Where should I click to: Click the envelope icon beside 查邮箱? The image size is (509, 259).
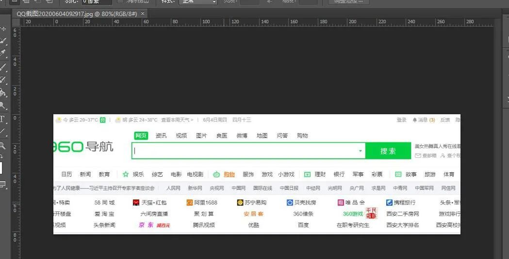click(x=418, y=156)
